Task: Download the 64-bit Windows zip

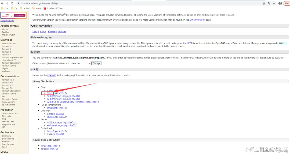Action: pyautogui.click(x=56, y=99)
